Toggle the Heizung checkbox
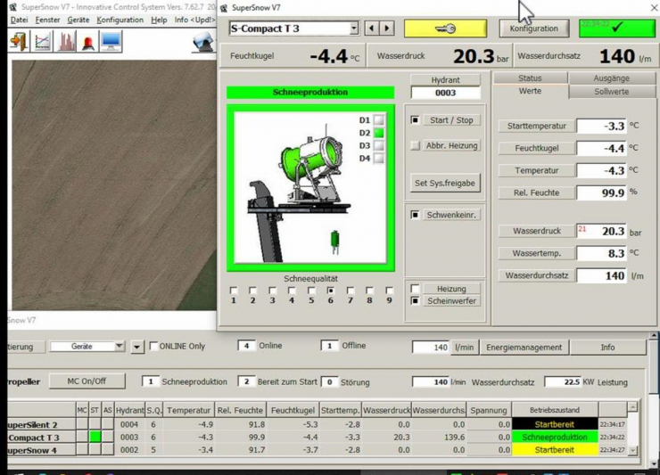The width and height of the screenshot is (660, 475). 416,289
